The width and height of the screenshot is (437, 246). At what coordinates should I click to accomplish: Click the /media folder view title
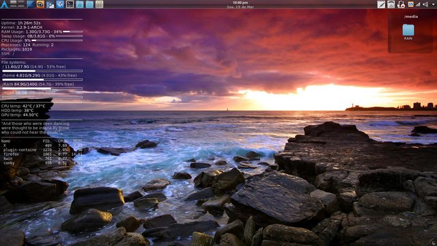click(411, 16)
